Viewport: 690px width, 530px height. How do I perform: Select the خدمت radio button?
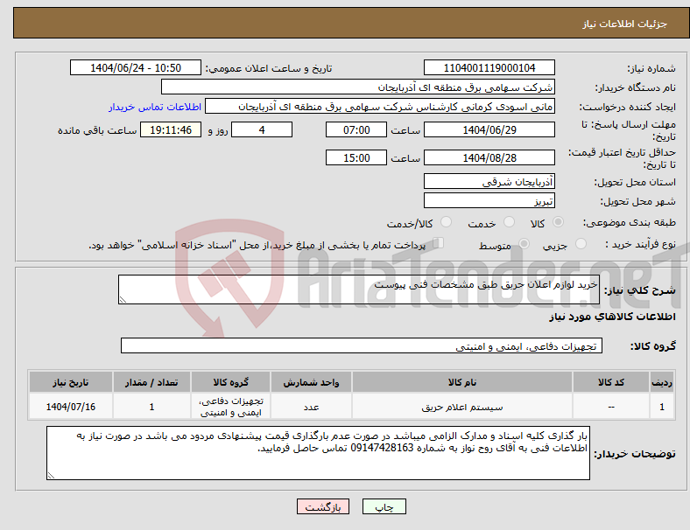point(509,222)
